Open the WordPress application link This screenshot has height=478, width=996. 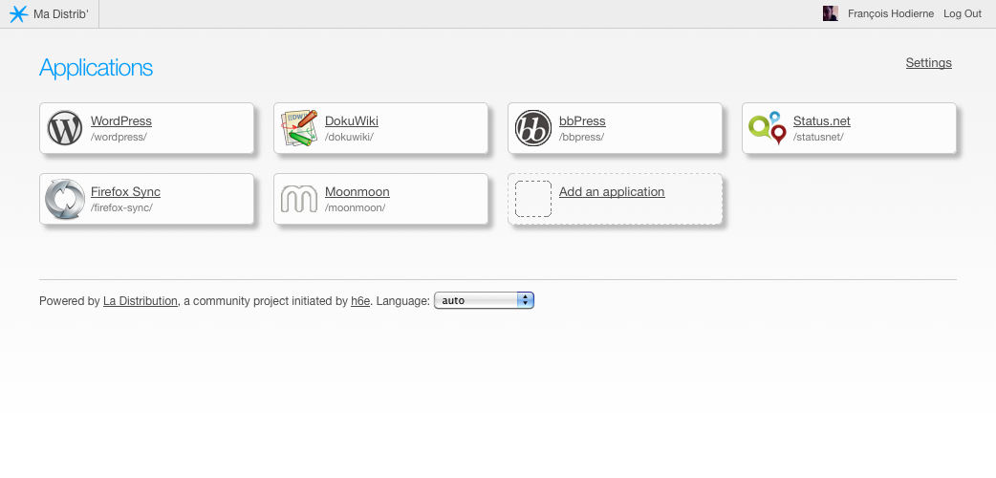click(121, 121)
